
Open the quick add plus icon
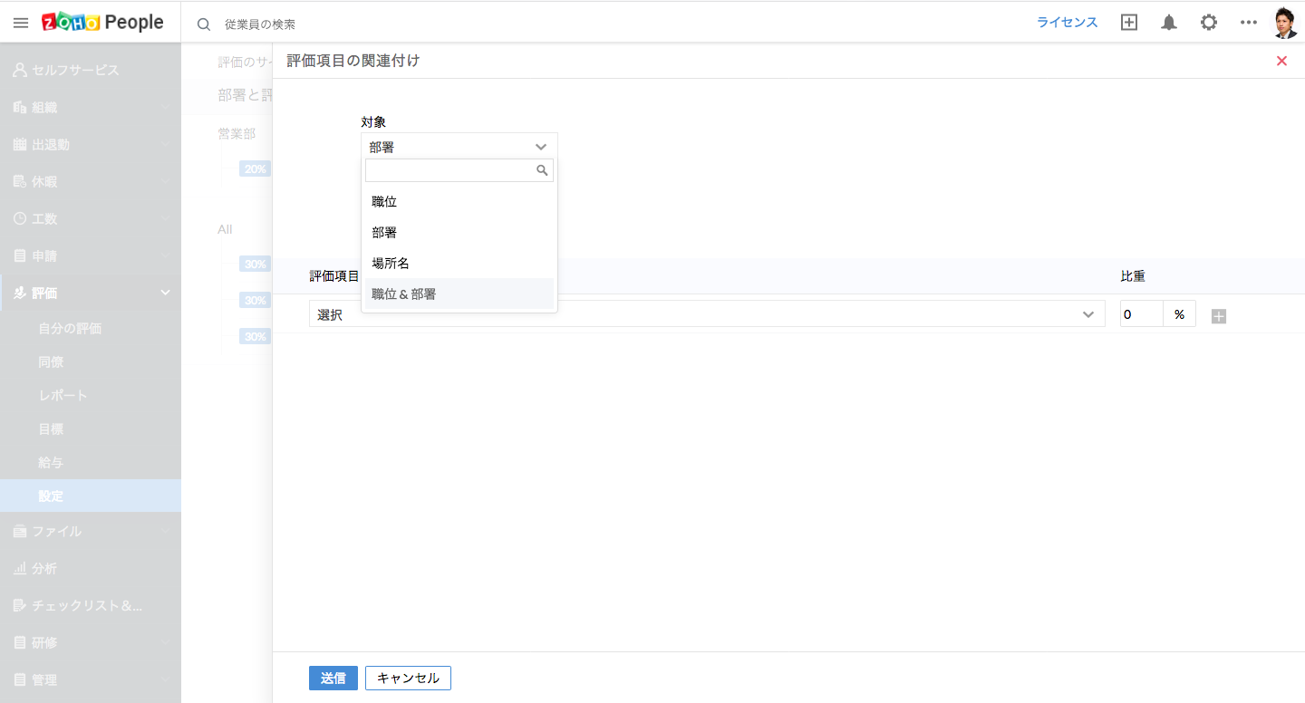[1129, 23]
